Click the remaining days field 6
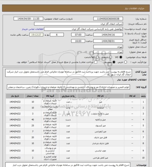152x167 pixels. pyautogui.click(x=57, y=35)
